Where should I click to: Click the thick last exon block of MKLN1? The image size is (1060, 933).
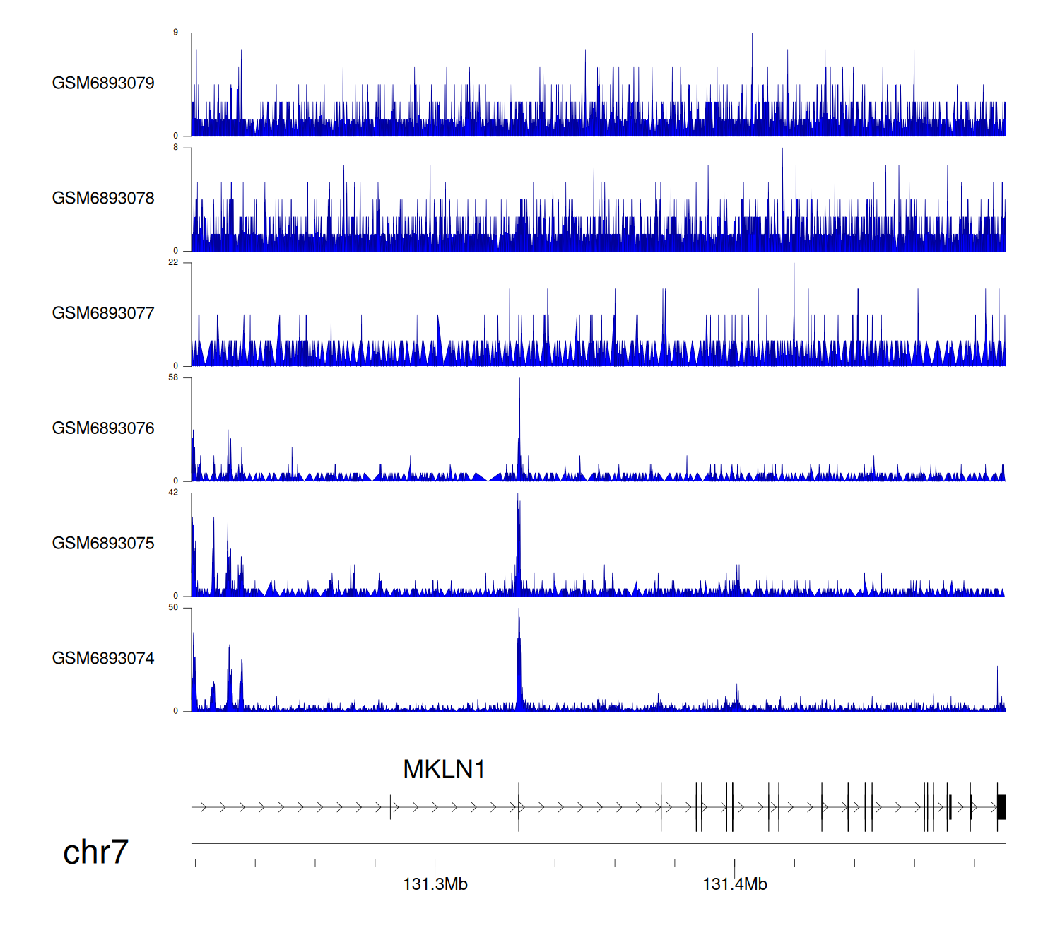[x=1001, y=807]
